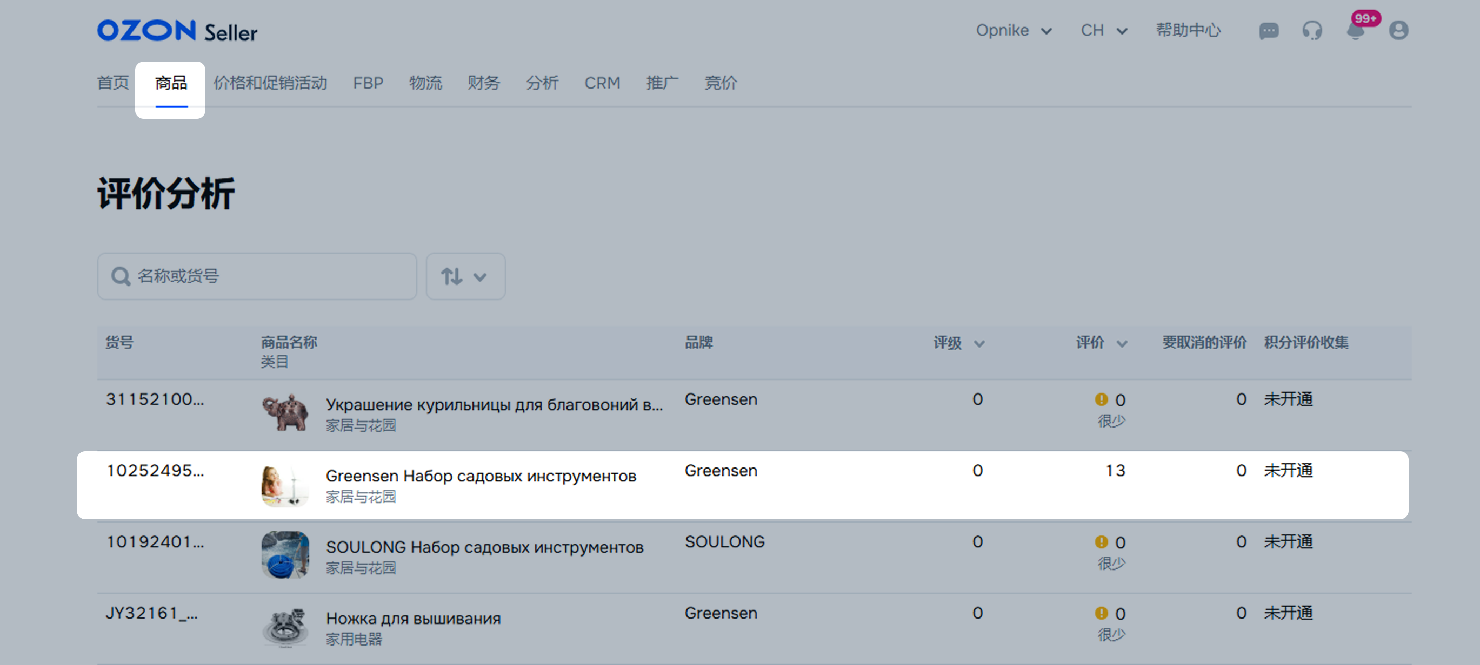
Task: Open the chat messages icon
Action: 1269,30
